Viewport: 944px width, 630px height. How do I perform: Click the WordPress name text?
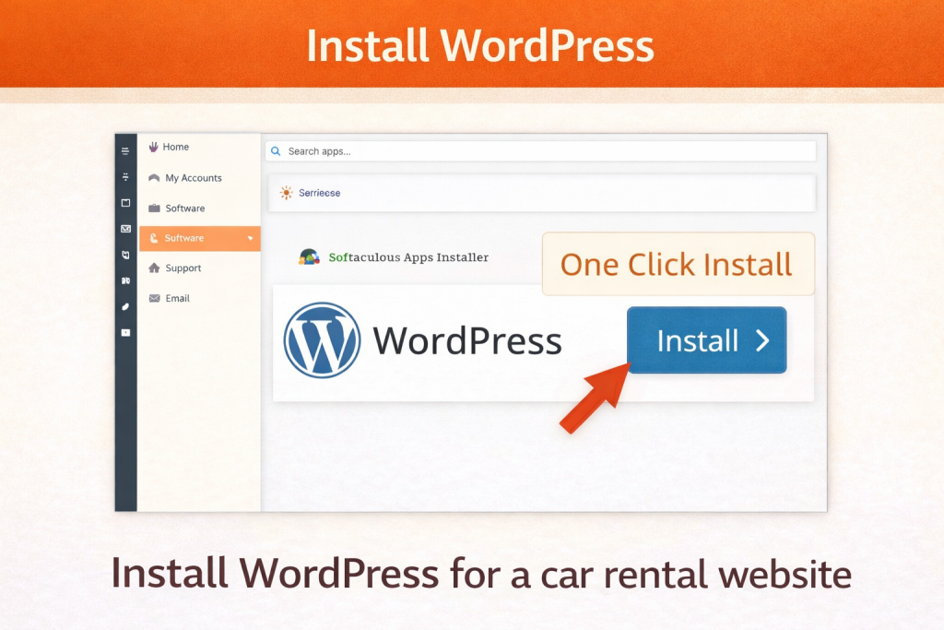(467, 341)
